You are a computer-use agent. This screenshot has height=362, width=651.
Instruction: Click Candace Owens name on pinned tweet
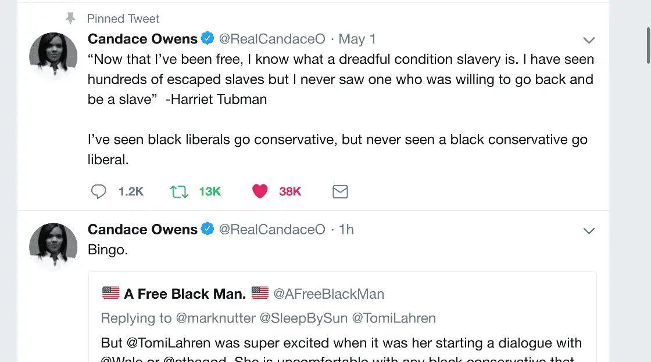click(142, 39)
